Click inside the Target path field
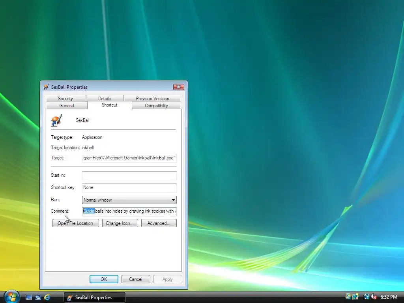Image resolution: width=404 pixels, height=303 pixels. tap(129, 158)
